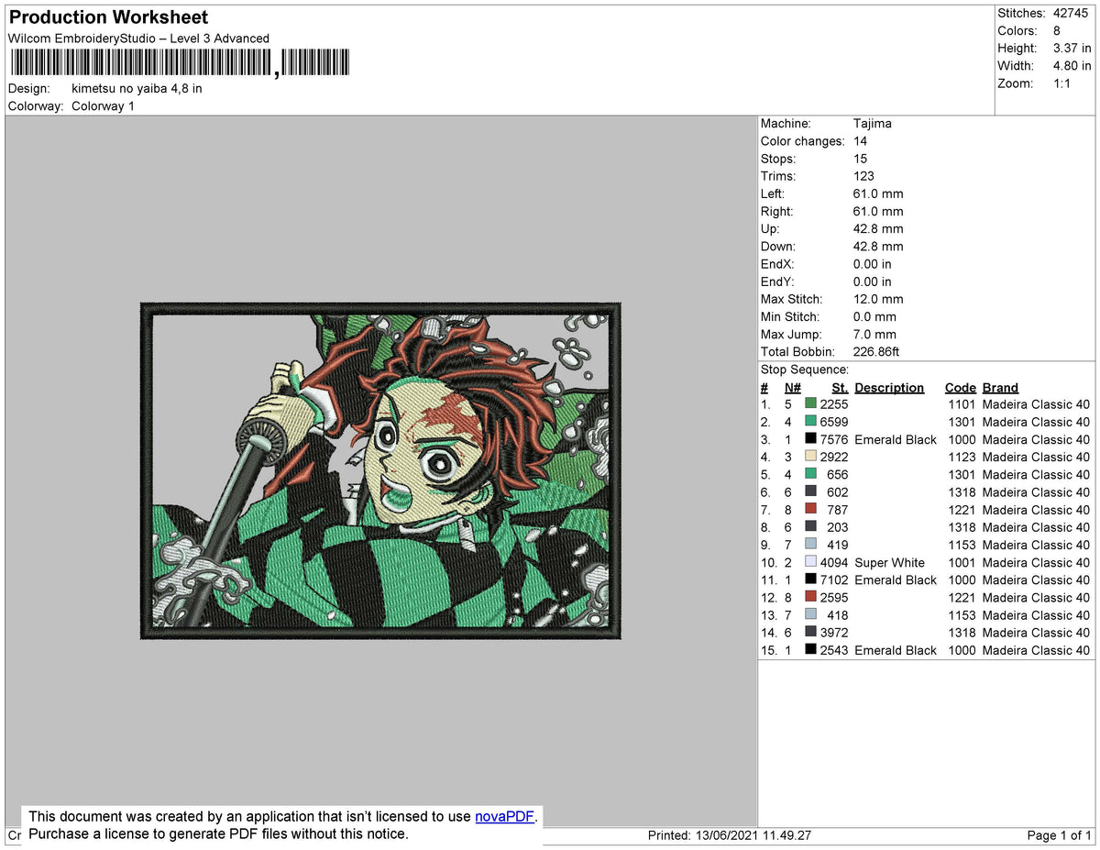Click the Super White color swatch

coord(810,562)
